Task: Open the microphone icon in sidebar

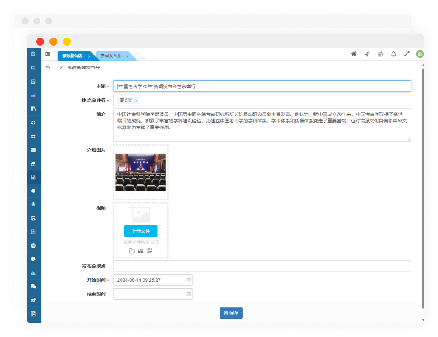Action: click(33, 204)
